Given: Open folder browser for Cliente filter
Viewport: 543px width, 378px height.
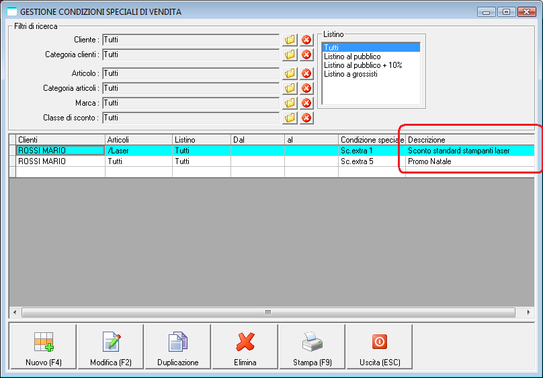Looking at the screenshot, I should click(290, 40).
